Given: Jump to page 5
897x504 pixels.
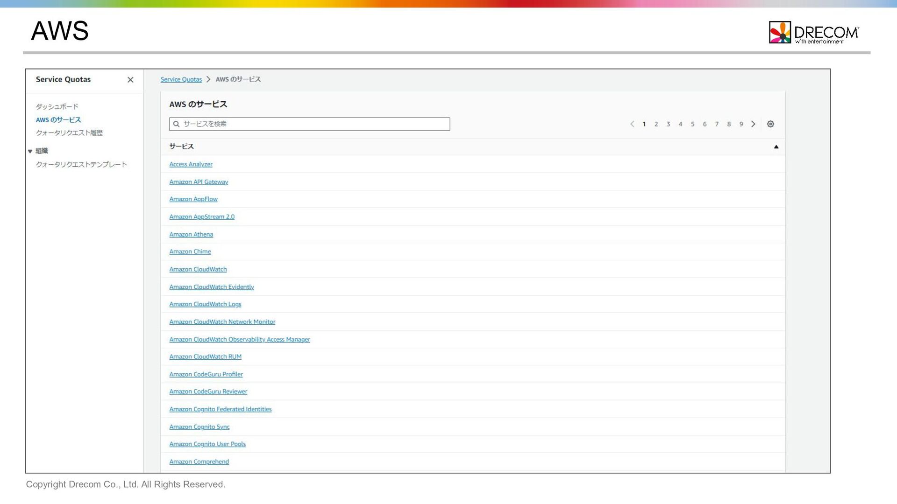Looking at the screenshot, I should click(692, 124).
